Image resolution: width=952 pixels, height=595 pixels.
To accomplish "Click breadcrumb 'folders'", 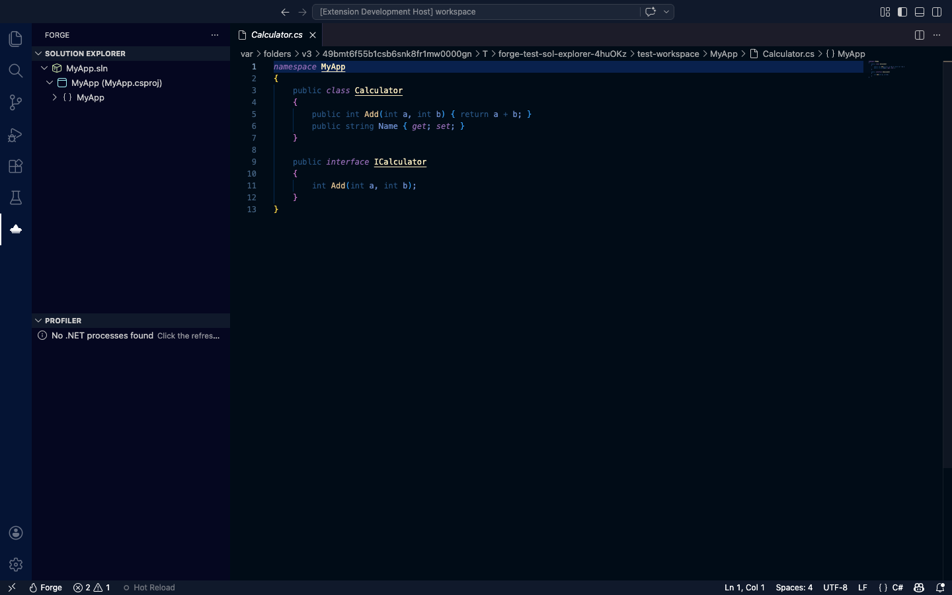I will (277, 54).
